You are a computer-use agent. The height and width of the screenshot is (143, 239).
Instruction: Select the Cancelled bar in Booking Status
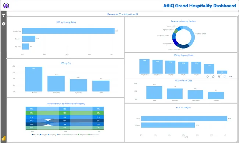coord(29,39)
